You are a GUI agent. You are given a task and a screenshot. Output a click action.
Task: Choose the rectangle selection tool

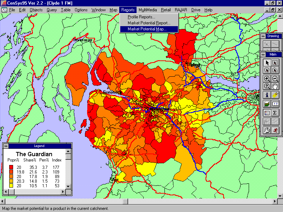click(275, 63)
